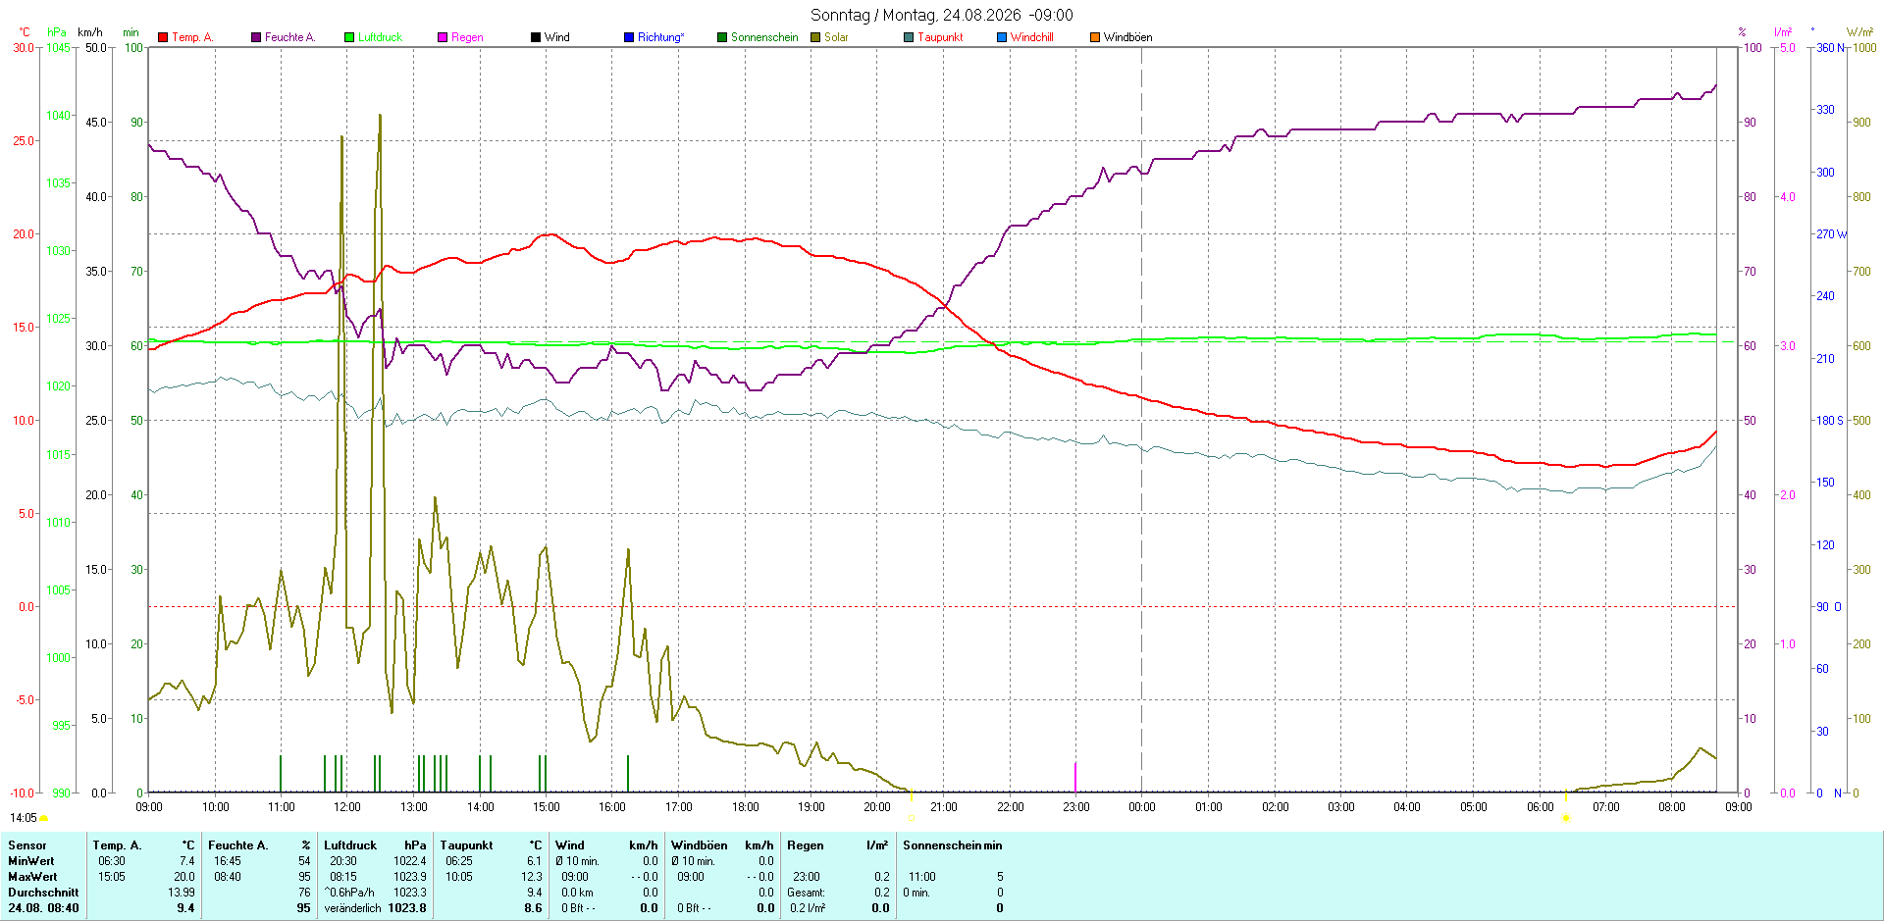Click the '00:00' midnight label on the time axis
The height and width of the screenshot is (921, 1884).
tap(1142, 807)
